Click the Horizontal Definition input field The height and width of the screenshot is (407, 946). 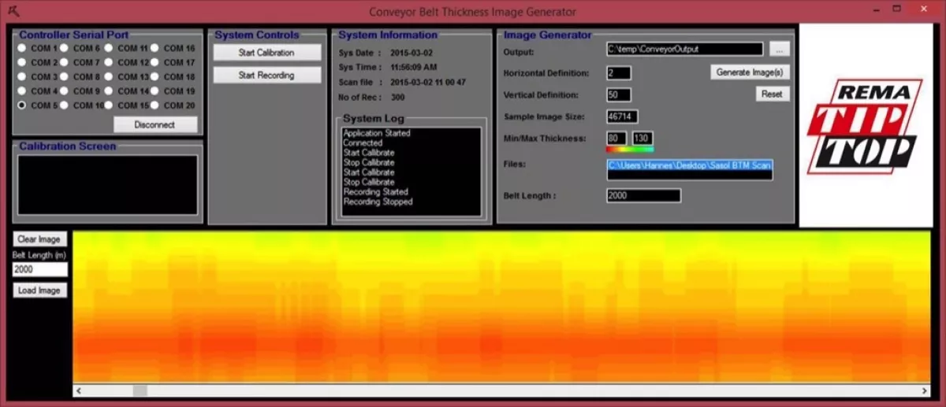[x=619, y=73]
